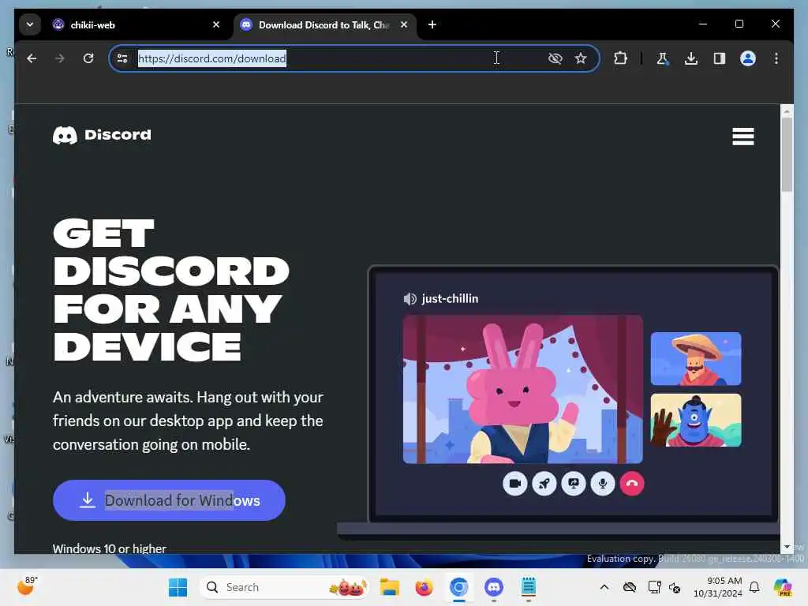Click the red hang-up icon
The height and width of the screenshot is (606, 808).
coord(632,484)
